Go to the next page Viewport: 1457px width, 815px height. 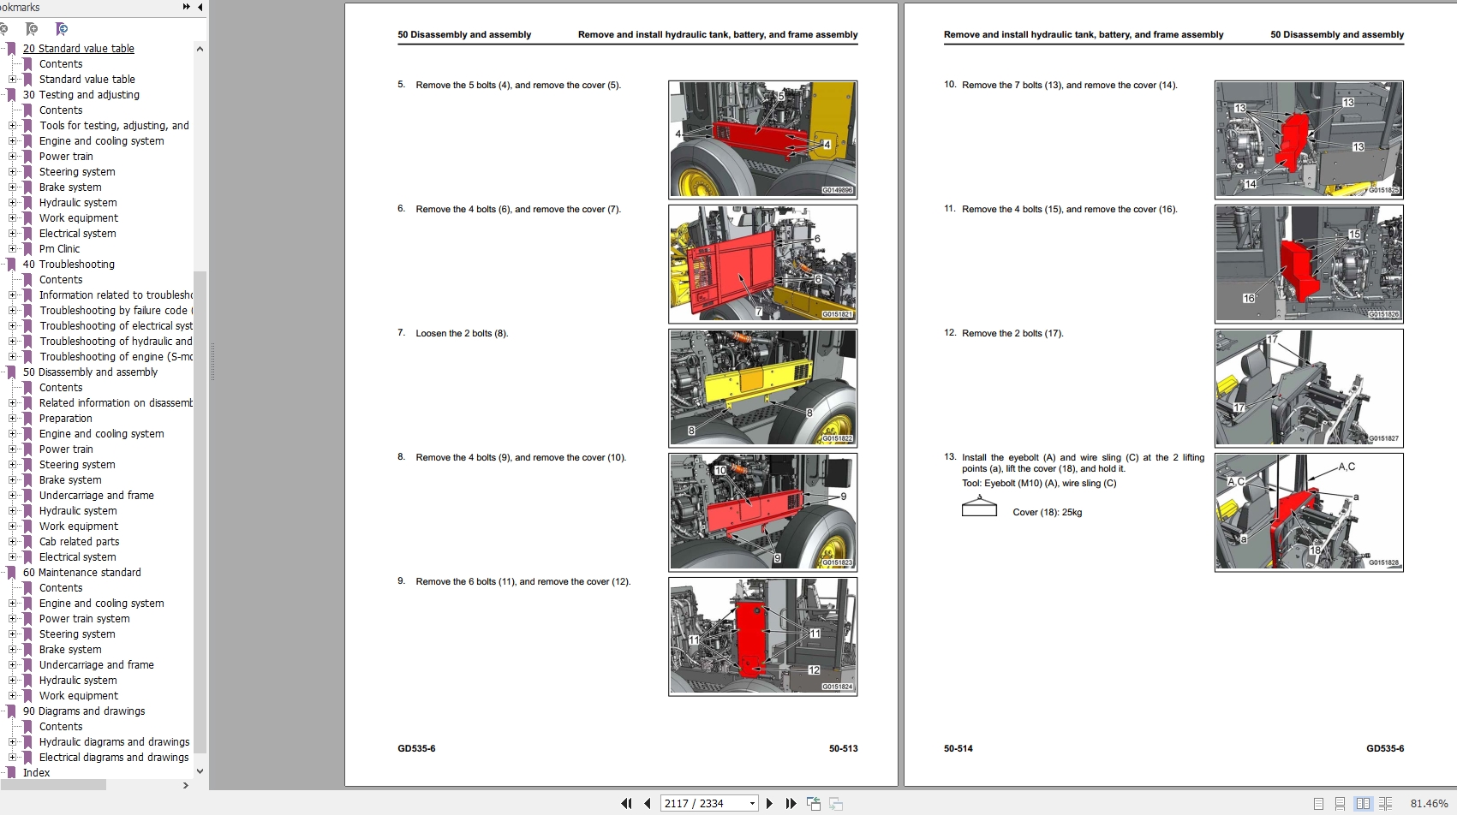tap(769, 803)
